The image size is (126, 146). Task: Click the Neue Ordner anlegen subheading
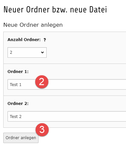(33, 25)
